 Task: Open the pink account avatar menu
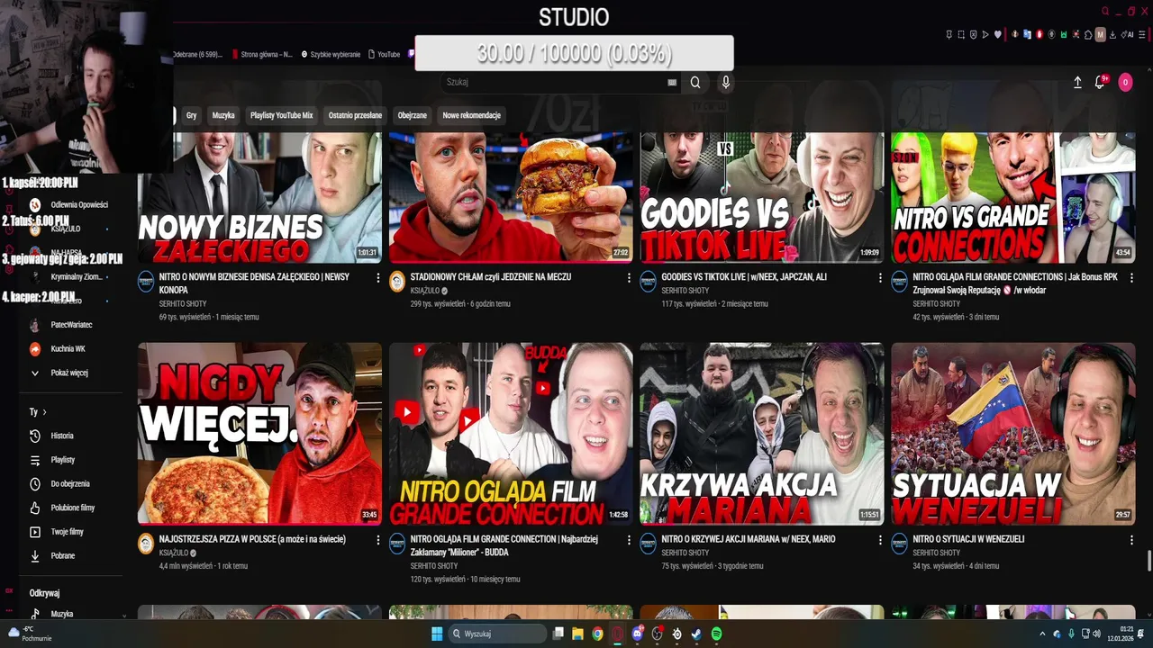click(x=1125, y=82)
